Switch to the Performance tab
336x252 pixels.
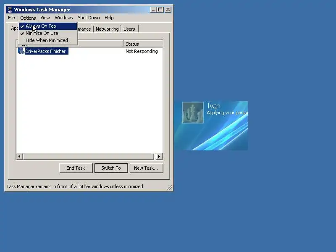(x=85, y=29)
